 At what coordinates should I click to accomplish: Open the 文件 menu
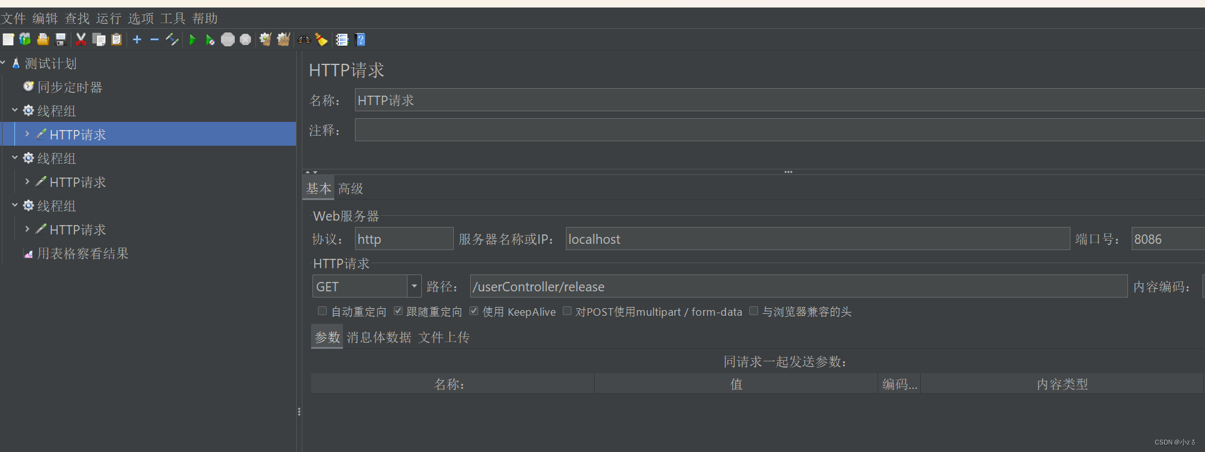(13, 18)
